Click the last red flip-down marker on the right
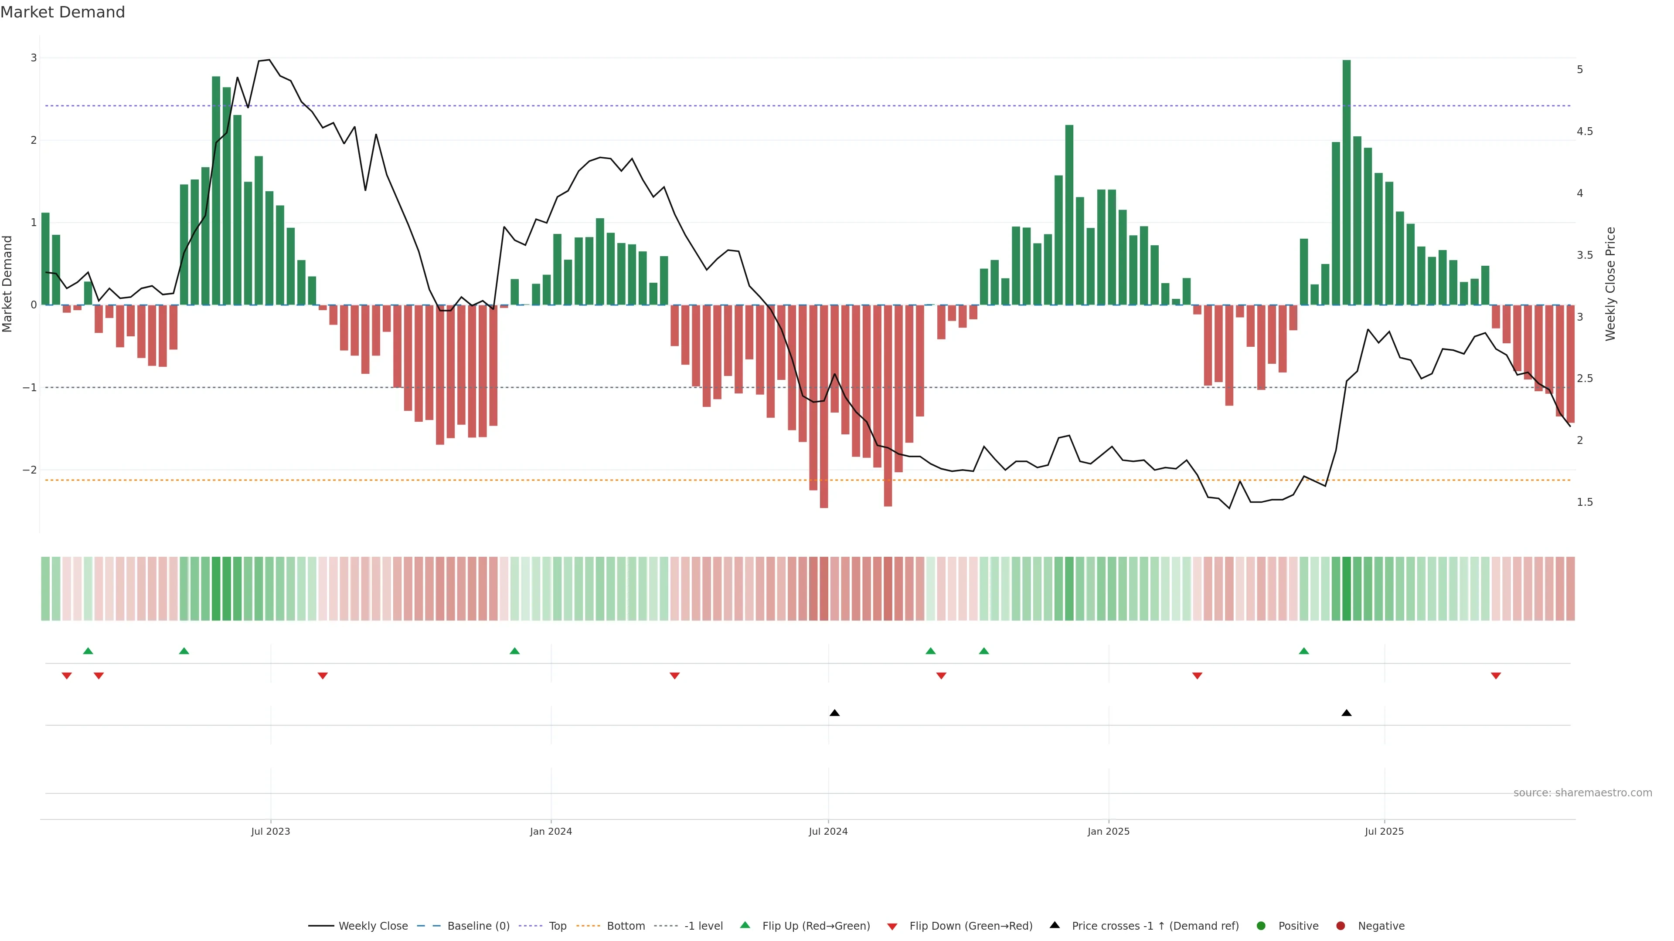 1496,676
